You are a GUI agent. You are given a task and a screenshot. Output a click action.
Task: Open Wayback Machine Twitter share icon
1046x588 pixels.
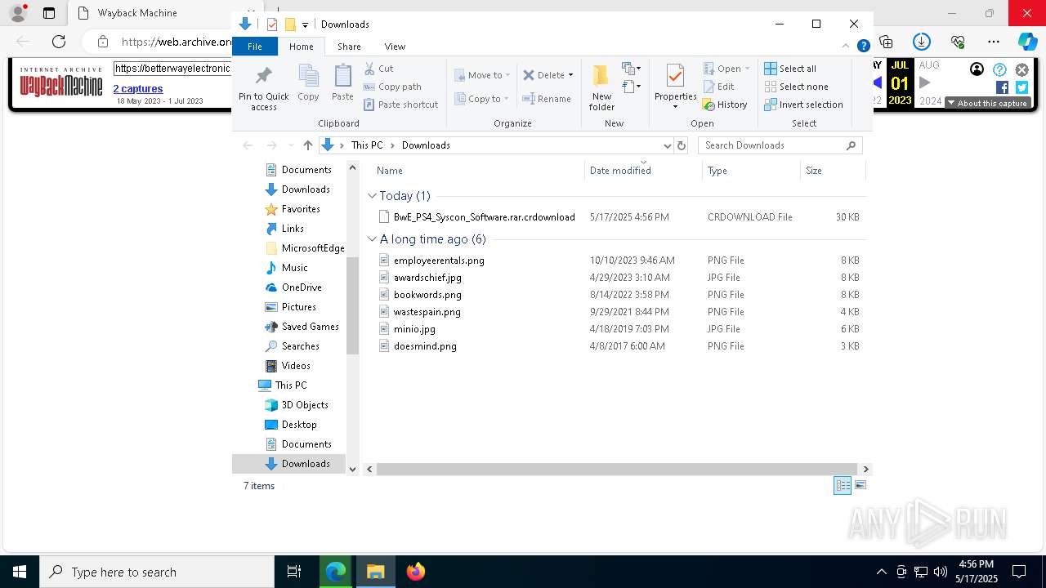click(x=1021, y=87)
